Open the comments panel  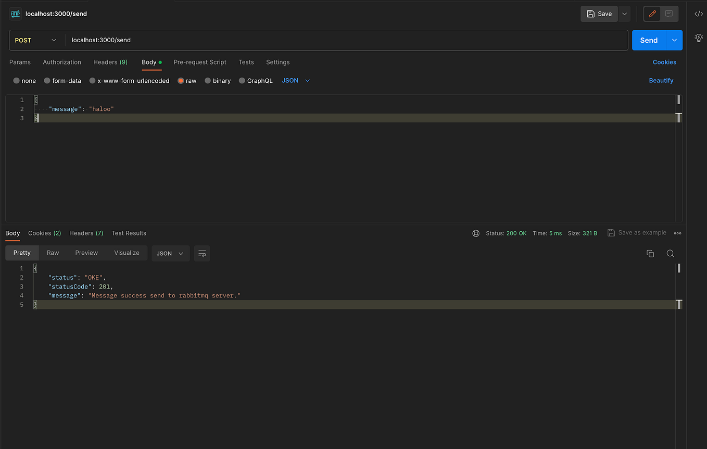tap(670, 14)
